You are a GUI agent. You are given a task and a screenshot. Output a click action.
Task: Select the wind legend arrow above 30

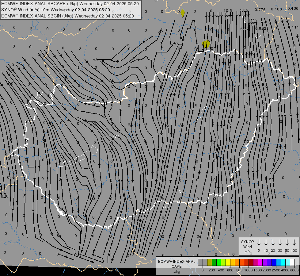(x=280, y=242)
